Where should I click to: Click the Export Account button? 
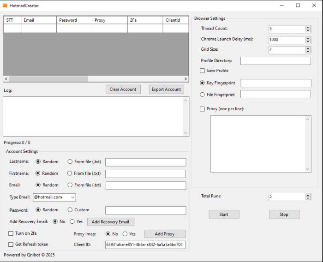click(x=167, y=89)
